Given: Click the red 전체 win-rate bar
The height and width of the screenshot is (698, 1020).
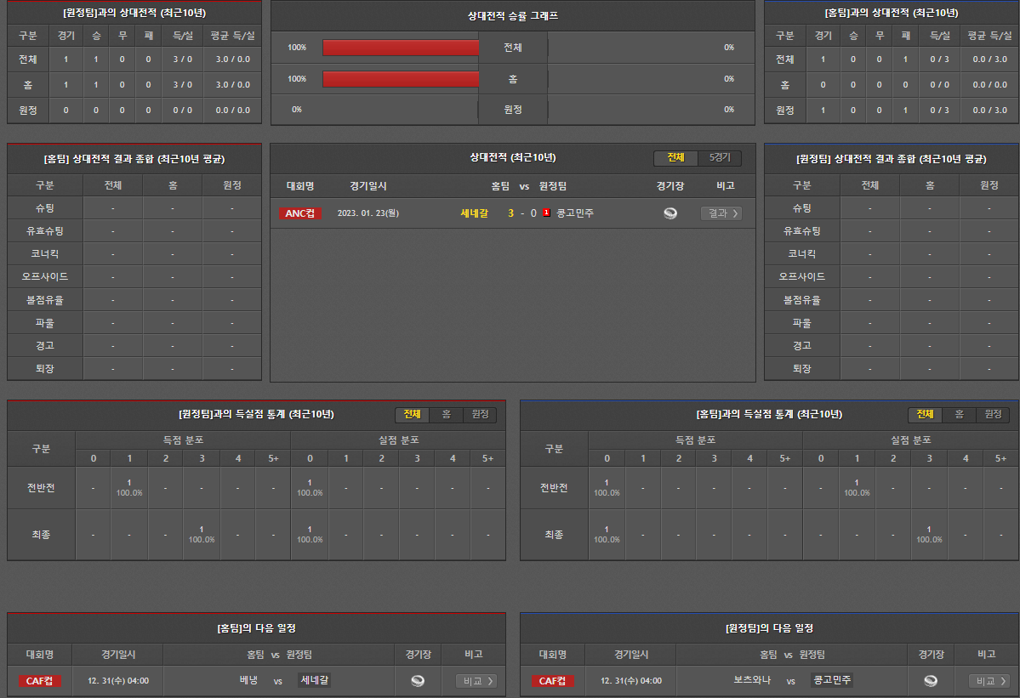Looking at the screenshot, I should [x=401, y=48].
